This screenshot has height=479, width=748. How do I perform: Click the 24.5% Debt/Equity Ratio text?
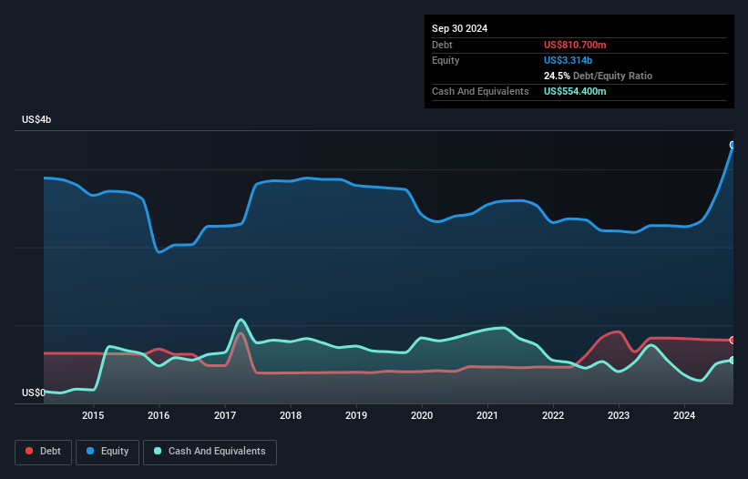[x=598, y=76]
